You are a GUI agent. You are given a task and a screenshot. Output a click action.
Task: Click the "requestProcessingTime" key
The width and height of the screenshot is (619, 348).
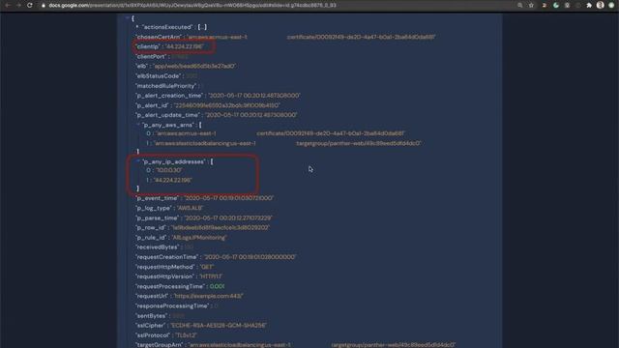[x=170, y=286]
